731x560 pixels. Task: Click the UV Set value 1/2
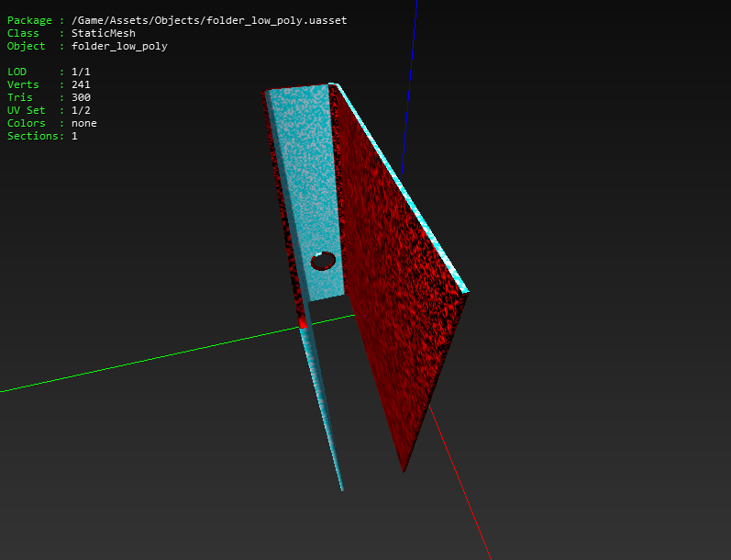[81, 110]
